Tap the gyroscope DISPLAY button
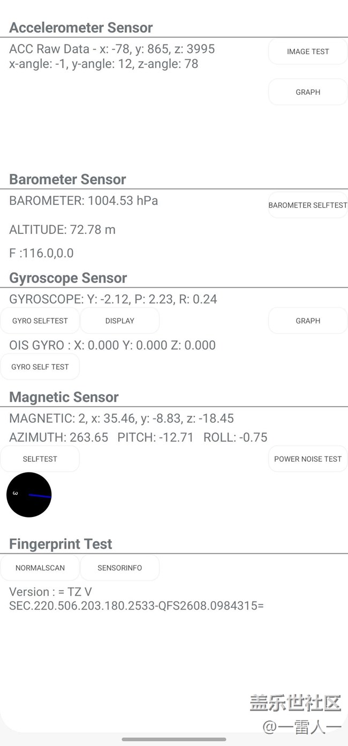Screen dimensions: 348x746 (120, 321)
